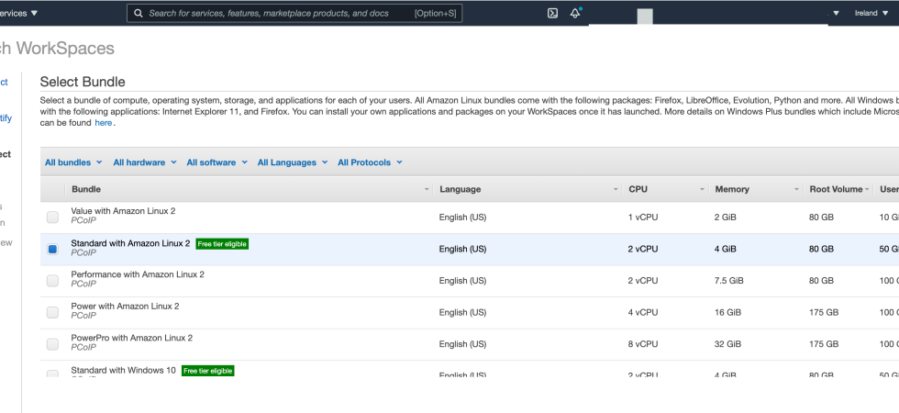Sort by the Bundle column arrow
This screenshot has width=899, height=413.
[x=427, y=189]
